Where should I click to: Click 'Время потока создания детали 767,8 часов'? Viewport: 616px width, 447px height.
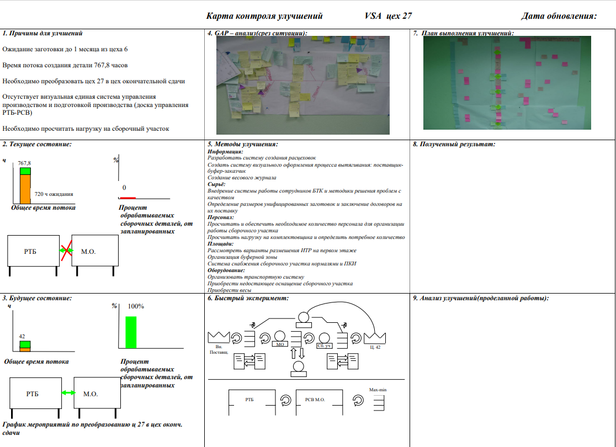click(x=65, y=65)
